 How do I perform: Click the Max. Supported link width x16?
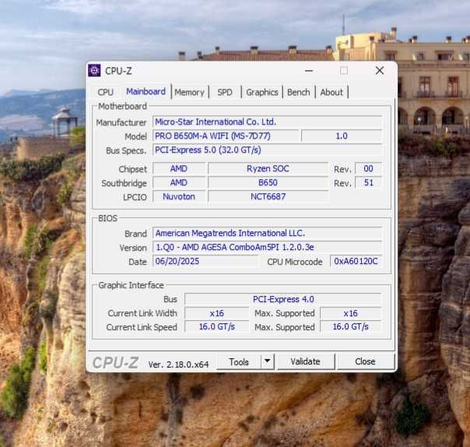pos(350,313)
